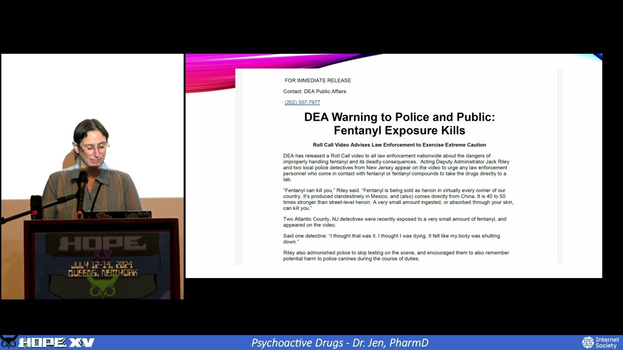Click the headline line 'Fentanyl Exposure Kills'
The width and height of the screenshot is (623, 350).
(399, 130)
